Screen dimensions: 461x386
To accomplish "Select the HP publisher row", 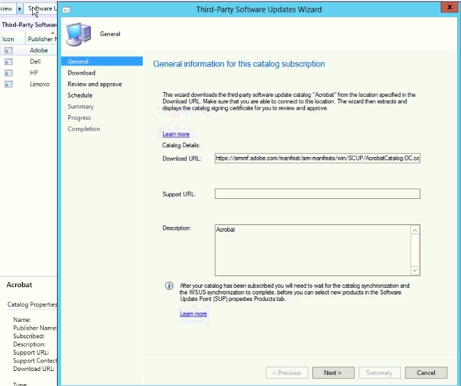I will pyautogui.click(x=28, y=73).
